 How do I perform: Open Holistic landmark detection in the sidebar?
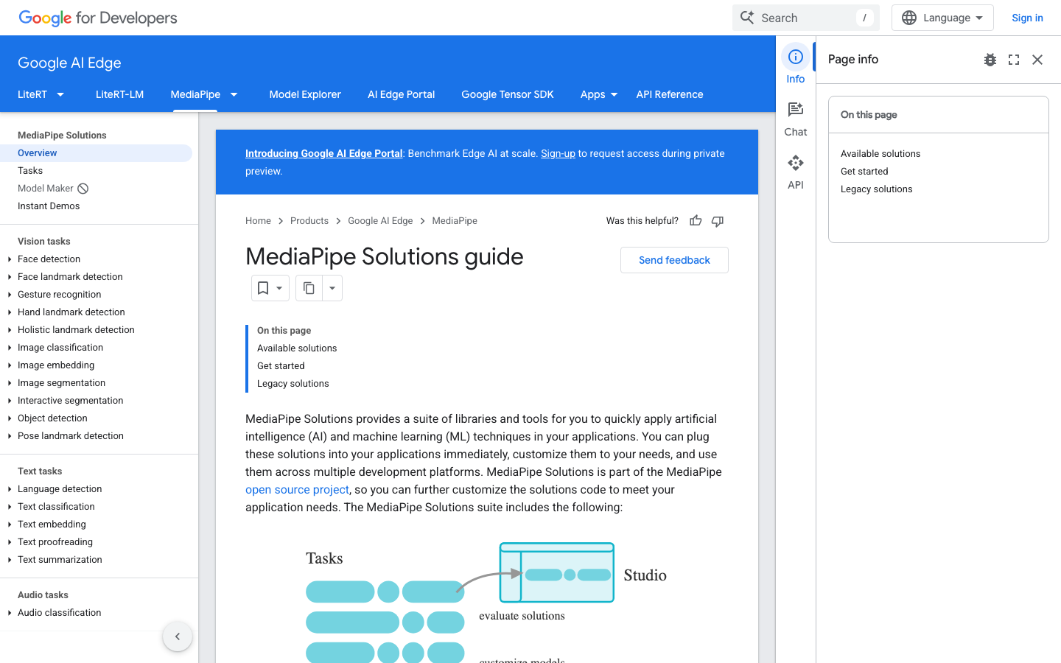point(76,330)
